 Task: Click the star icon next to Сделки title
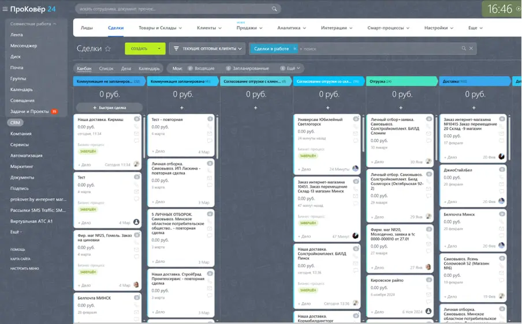pyautogui.click(x=108, y=49)
